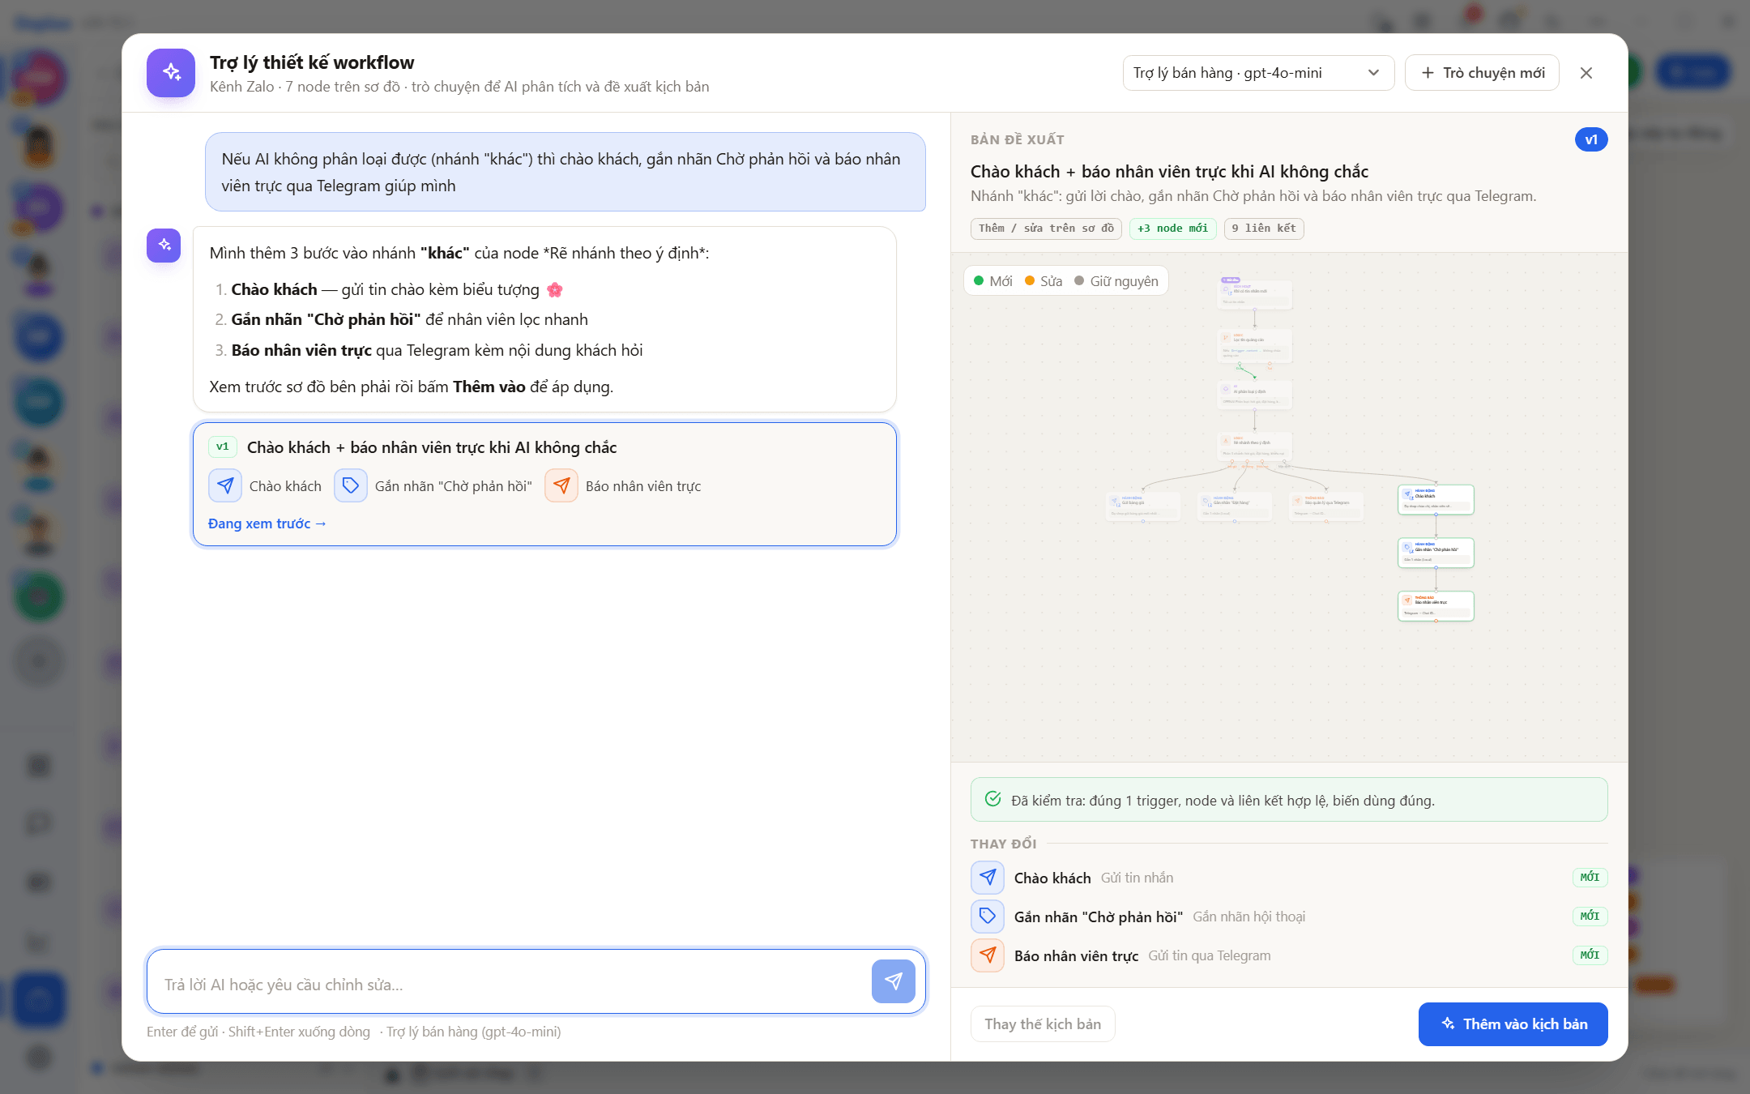
Task: Click the tag icon for 'Gắn nhãn "Chờ phản hồi"' in proposal card
Action: coord(351,485)
